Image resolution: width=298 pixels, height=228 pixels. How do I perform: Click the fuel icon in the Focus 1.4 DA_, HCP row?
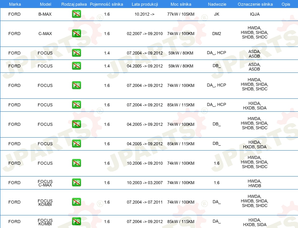(76, 53)
